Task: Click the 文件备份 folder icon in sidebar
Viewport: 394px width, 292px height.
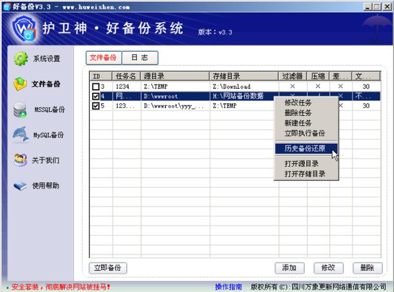Action: pyautogui.click(x=20, y=84)
